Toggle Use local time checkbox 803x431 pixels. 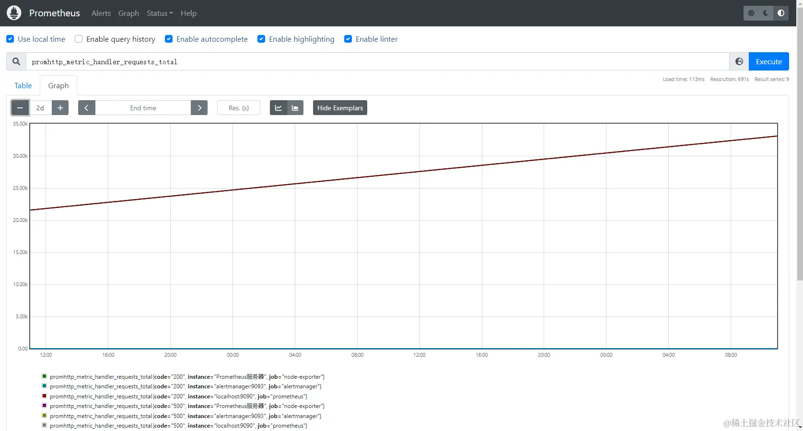[10, 39]
